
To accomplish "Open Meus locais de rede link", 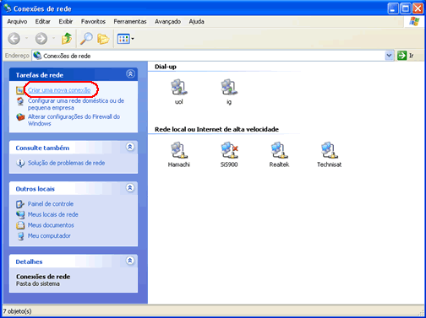I will coord(53,214).
